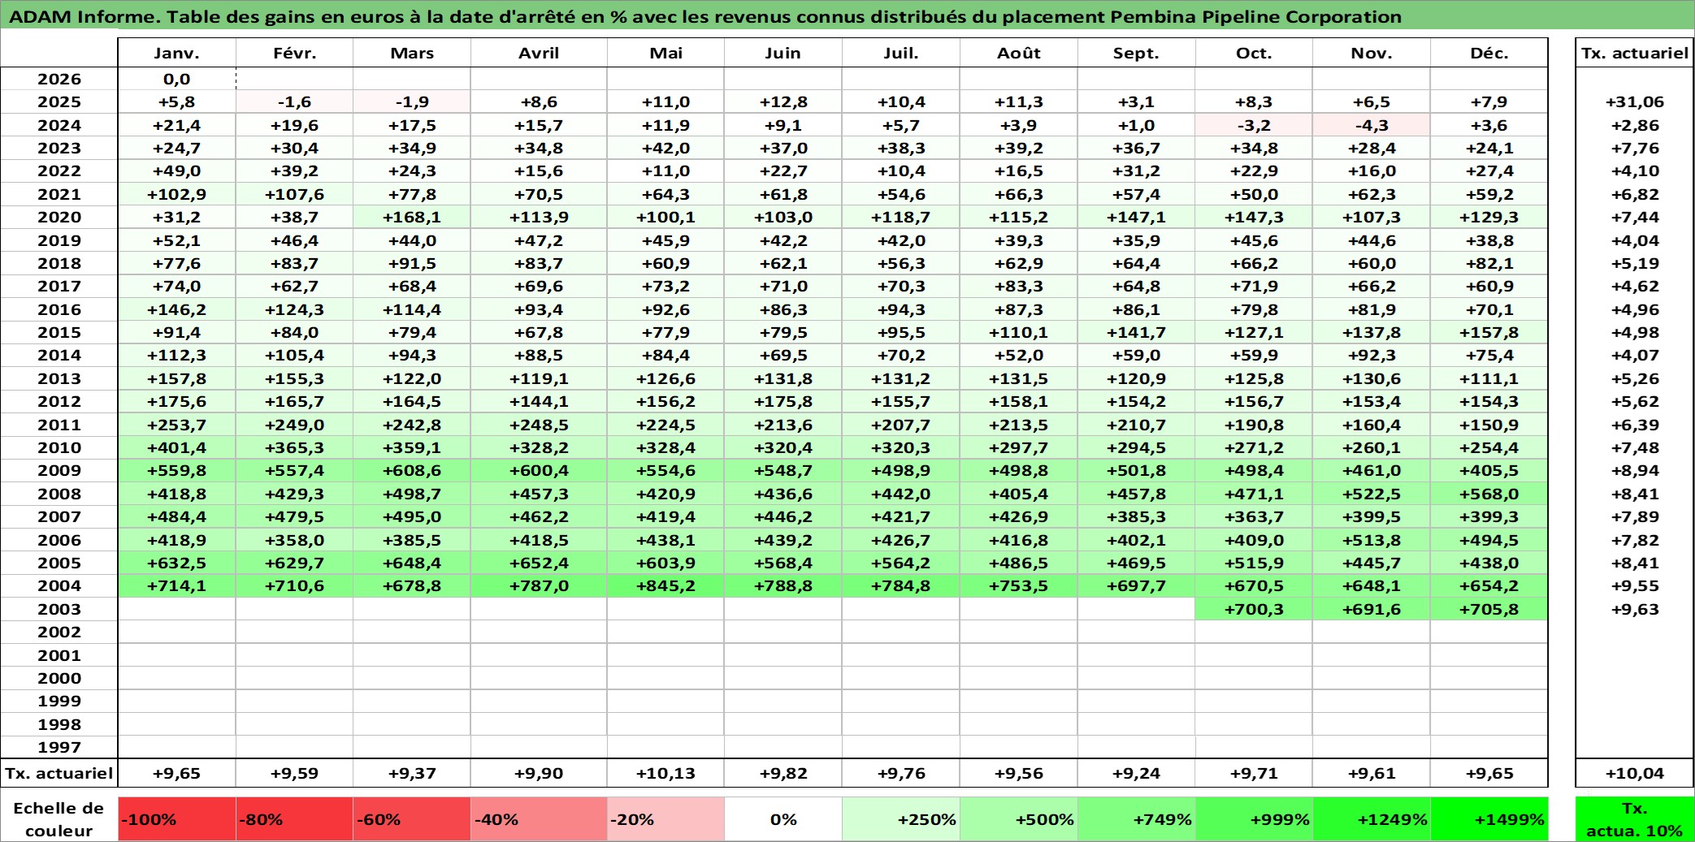The height and width of the screenshot is (842, 1695).
Task: Select the +700,3 cell in Oct. 2003
Action: click(x=1254, y=609)
